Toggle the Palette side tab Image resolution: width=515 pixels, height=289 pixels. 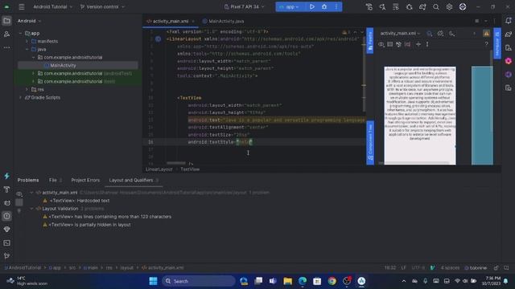[370, 41]
